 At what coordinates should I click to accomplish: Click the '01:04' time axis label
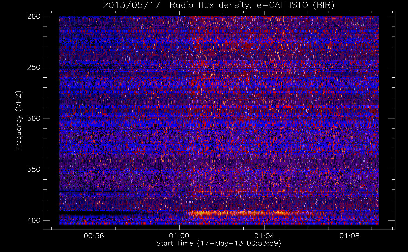[x=264, y=236]
